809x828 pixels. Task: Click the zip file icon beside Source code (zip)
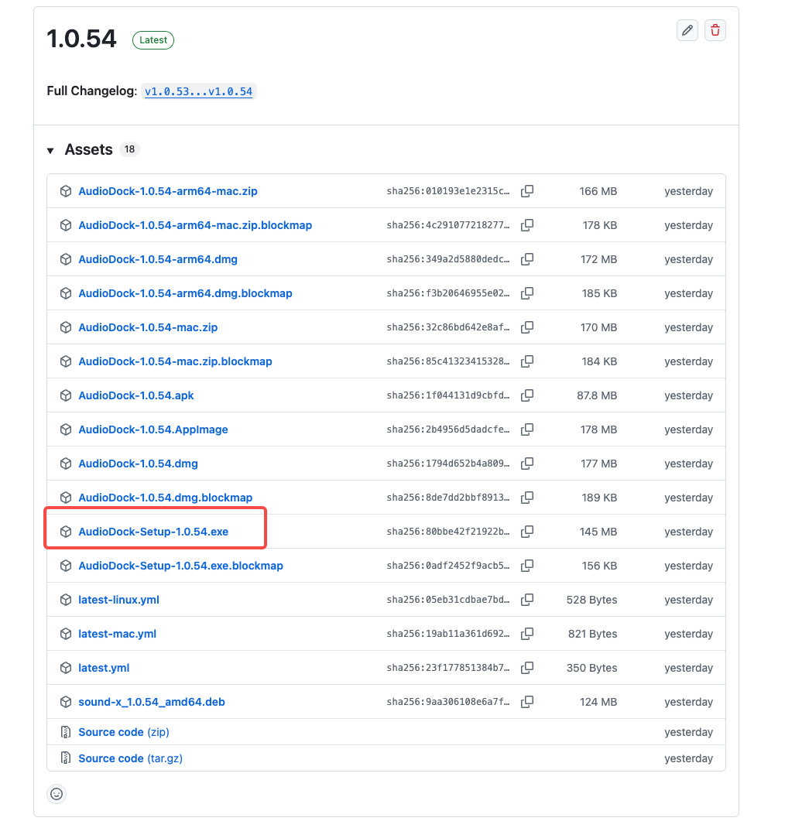tap(66, 732)
